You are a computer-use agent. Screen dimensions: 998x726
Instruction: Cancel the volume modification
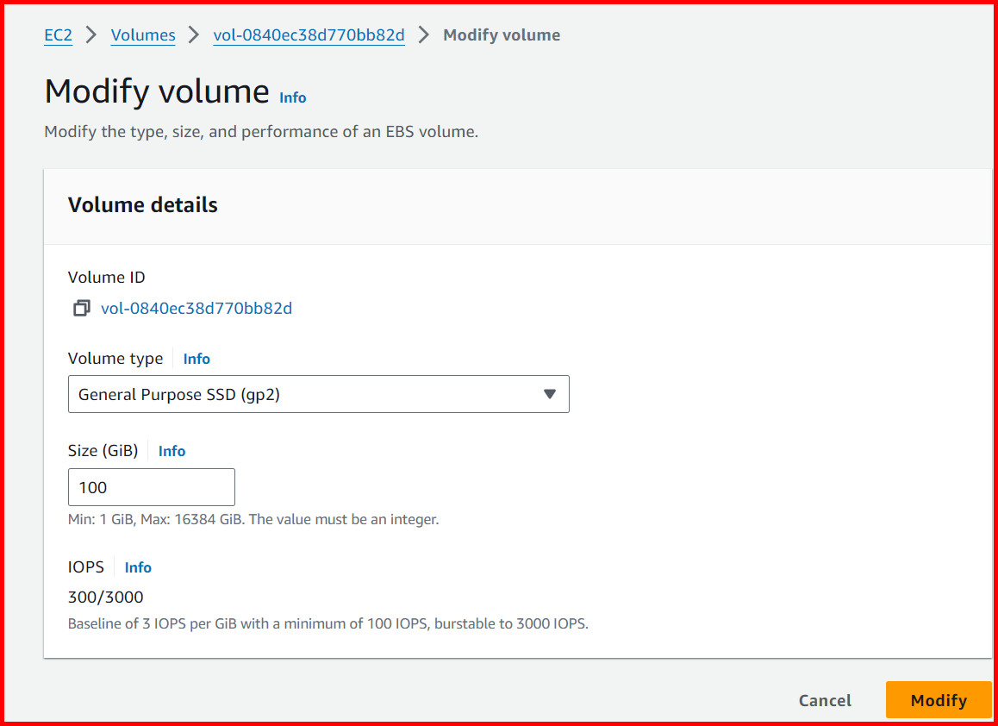coord(824,700)
